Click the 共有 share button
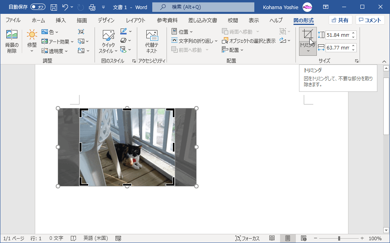 click(x=340, y=20)
